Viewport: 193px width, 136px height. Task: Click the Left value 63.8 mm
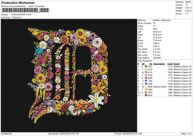point(157,32)
